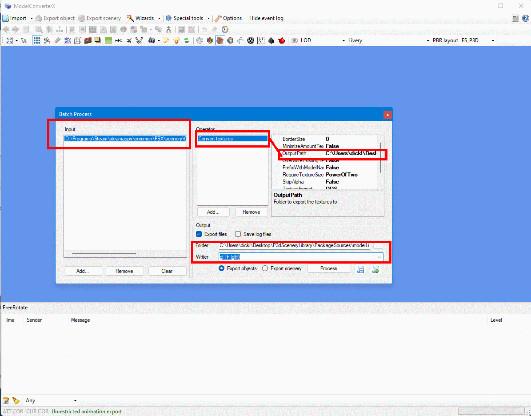Open the Special tools menu
This screenshot has height=416, width=531.
click(x=188, y=18)
